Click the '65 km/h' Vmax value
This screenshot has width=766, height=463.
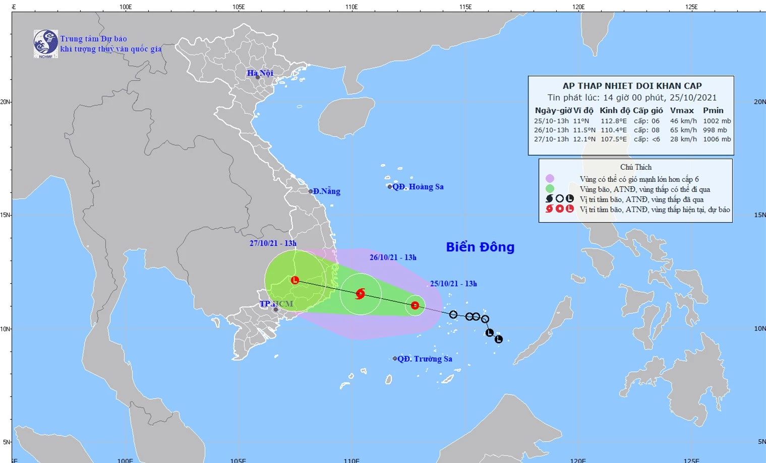click(x=683, y=130)
